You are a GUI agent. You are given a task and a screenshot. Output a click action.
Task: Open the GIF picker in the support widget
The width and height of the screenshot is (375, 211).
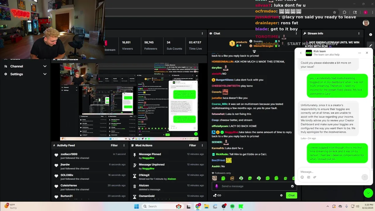(x=308, y=177)
